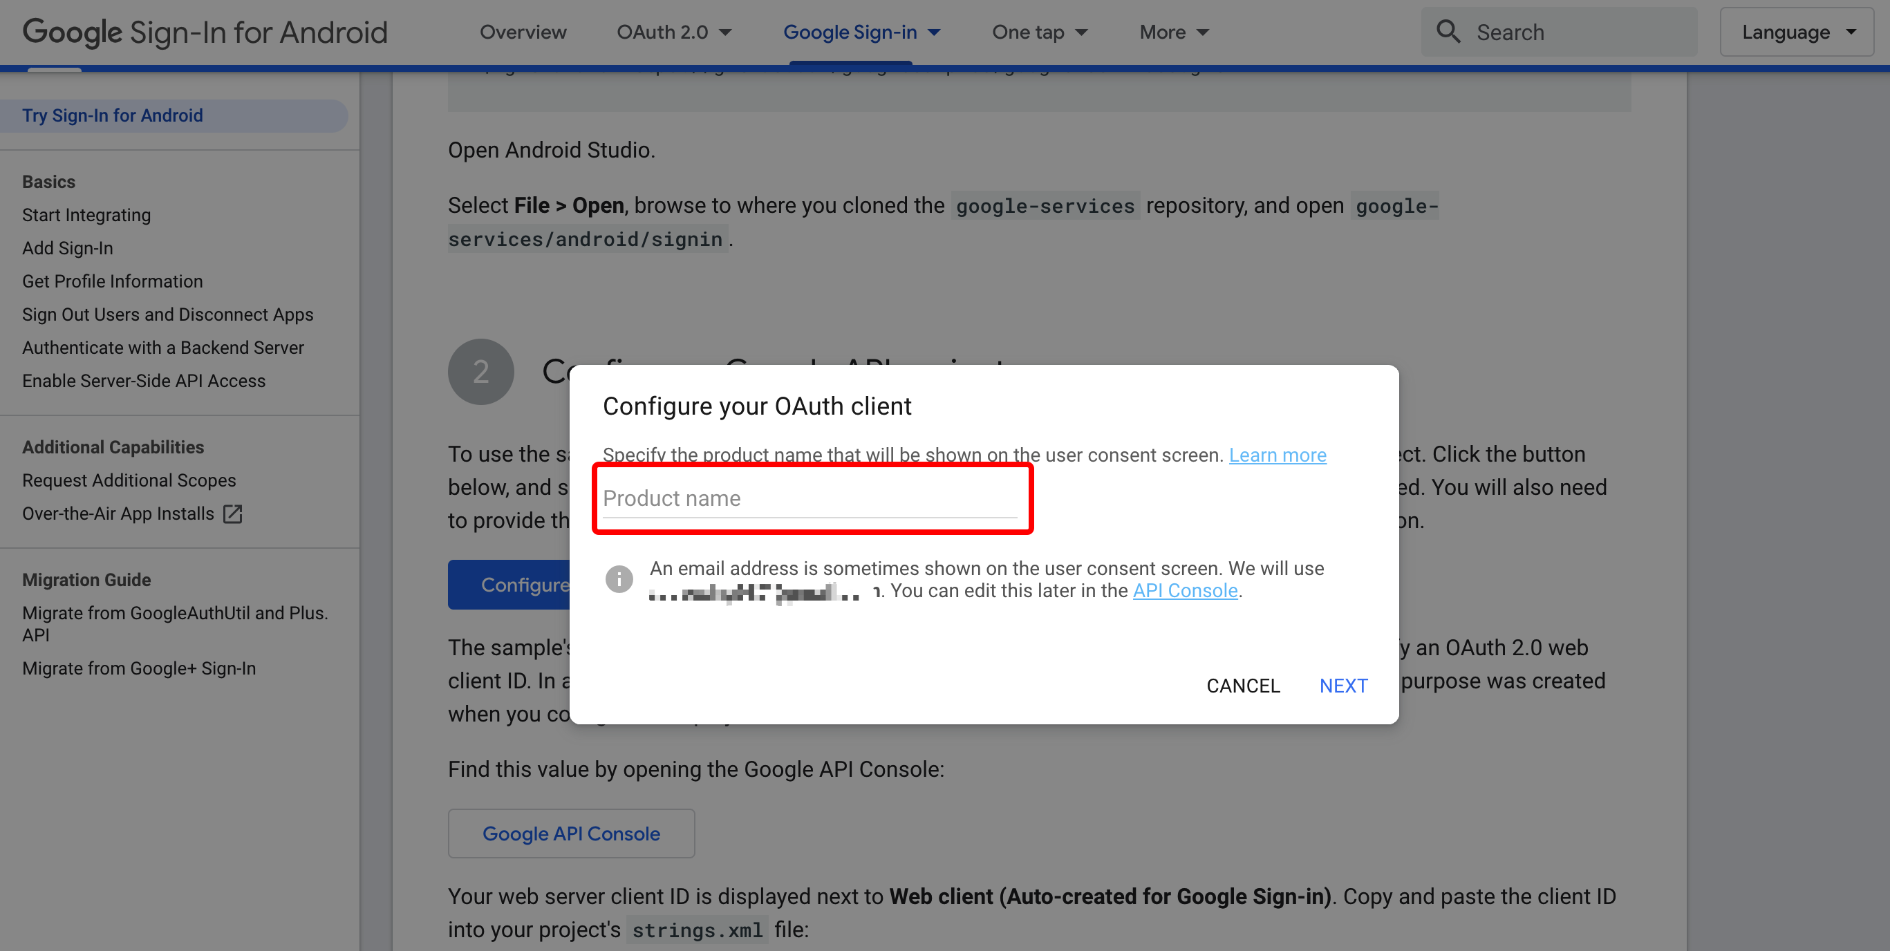Image resolution: width=1890 pixels, height=951 pixels.
Task: Open the Learn more link
Action: tap(1278, 455)
